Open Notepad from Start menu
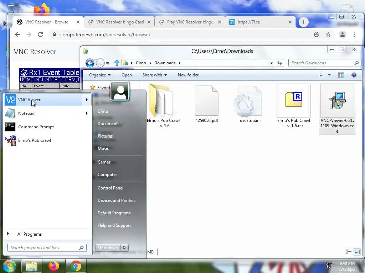365x273 pixels. point(43,113)
